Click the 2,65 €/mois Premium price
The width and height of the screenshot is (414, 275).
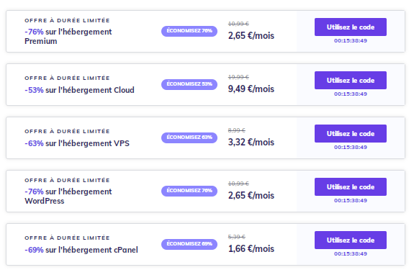251,35
